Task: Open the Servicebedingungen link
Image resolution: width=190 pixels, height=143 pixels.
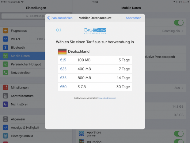Action: click(107, 98)
